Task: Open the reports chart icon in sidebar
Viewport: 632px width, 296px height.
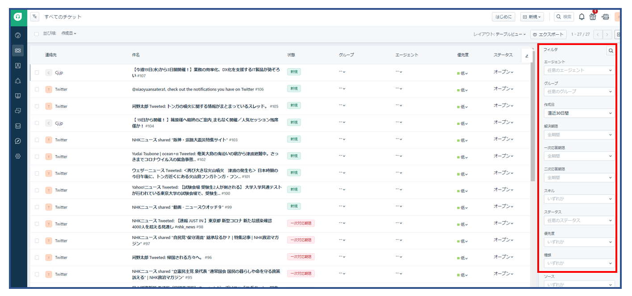Action: 18,126
